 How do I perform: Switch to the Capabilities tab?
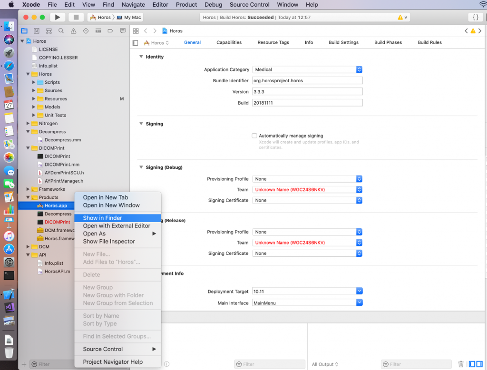(x=229, y=42)
